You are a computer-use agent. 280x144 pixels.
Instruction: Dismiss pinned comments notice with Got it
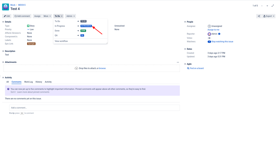[x=13, y=92]
